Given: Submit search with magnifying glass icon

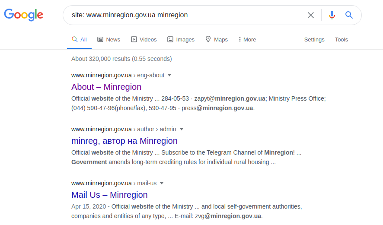Looking at the screenshot, I should coord(349,15).
